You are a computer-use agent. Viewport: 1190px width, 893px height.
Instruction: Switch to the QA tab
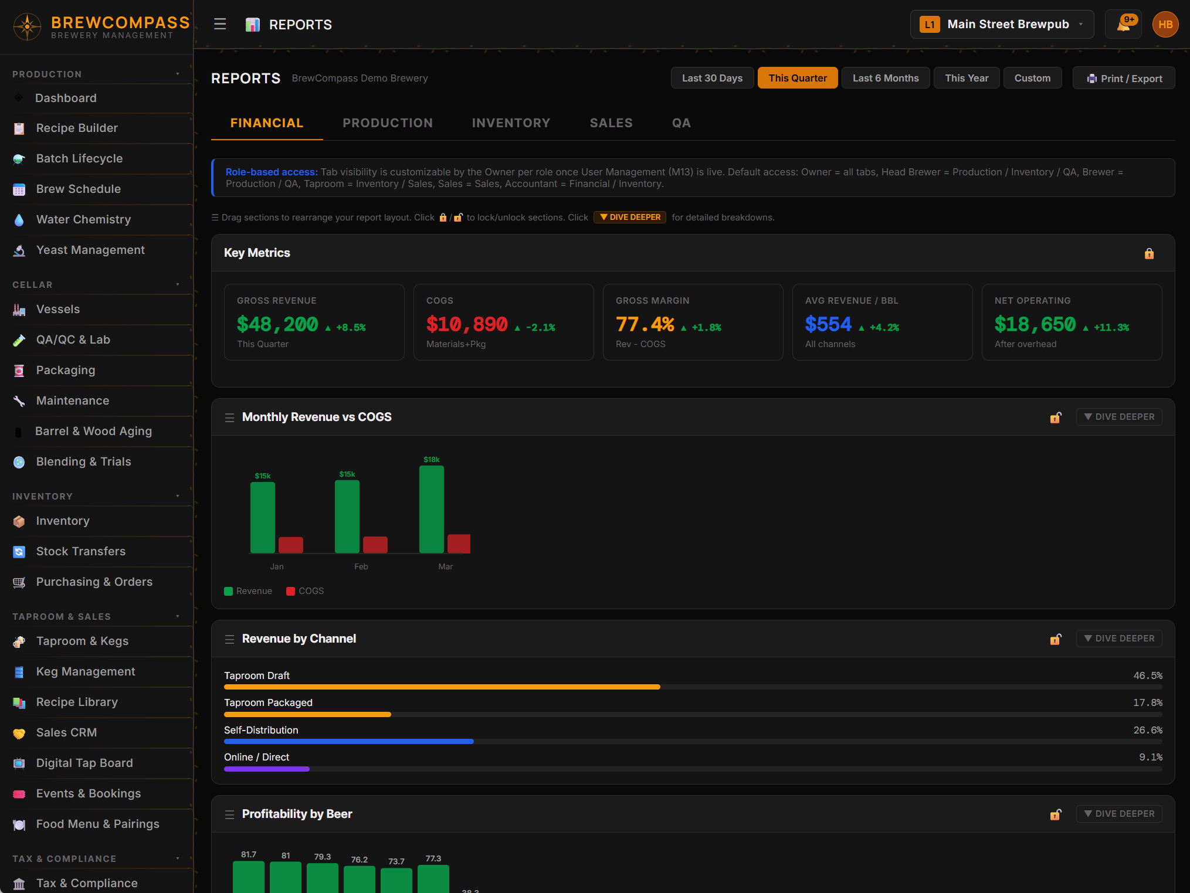681,123
